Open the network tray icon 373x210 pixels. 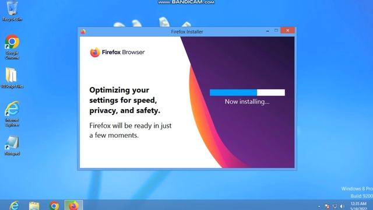coord(335,206)
